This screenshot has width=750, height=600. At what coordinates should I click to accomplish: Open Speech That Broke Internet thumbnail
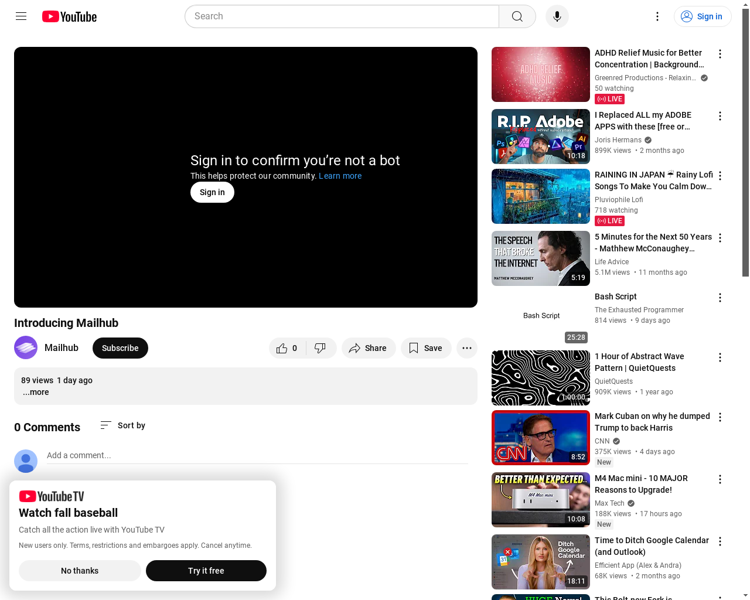coord(541,258)
